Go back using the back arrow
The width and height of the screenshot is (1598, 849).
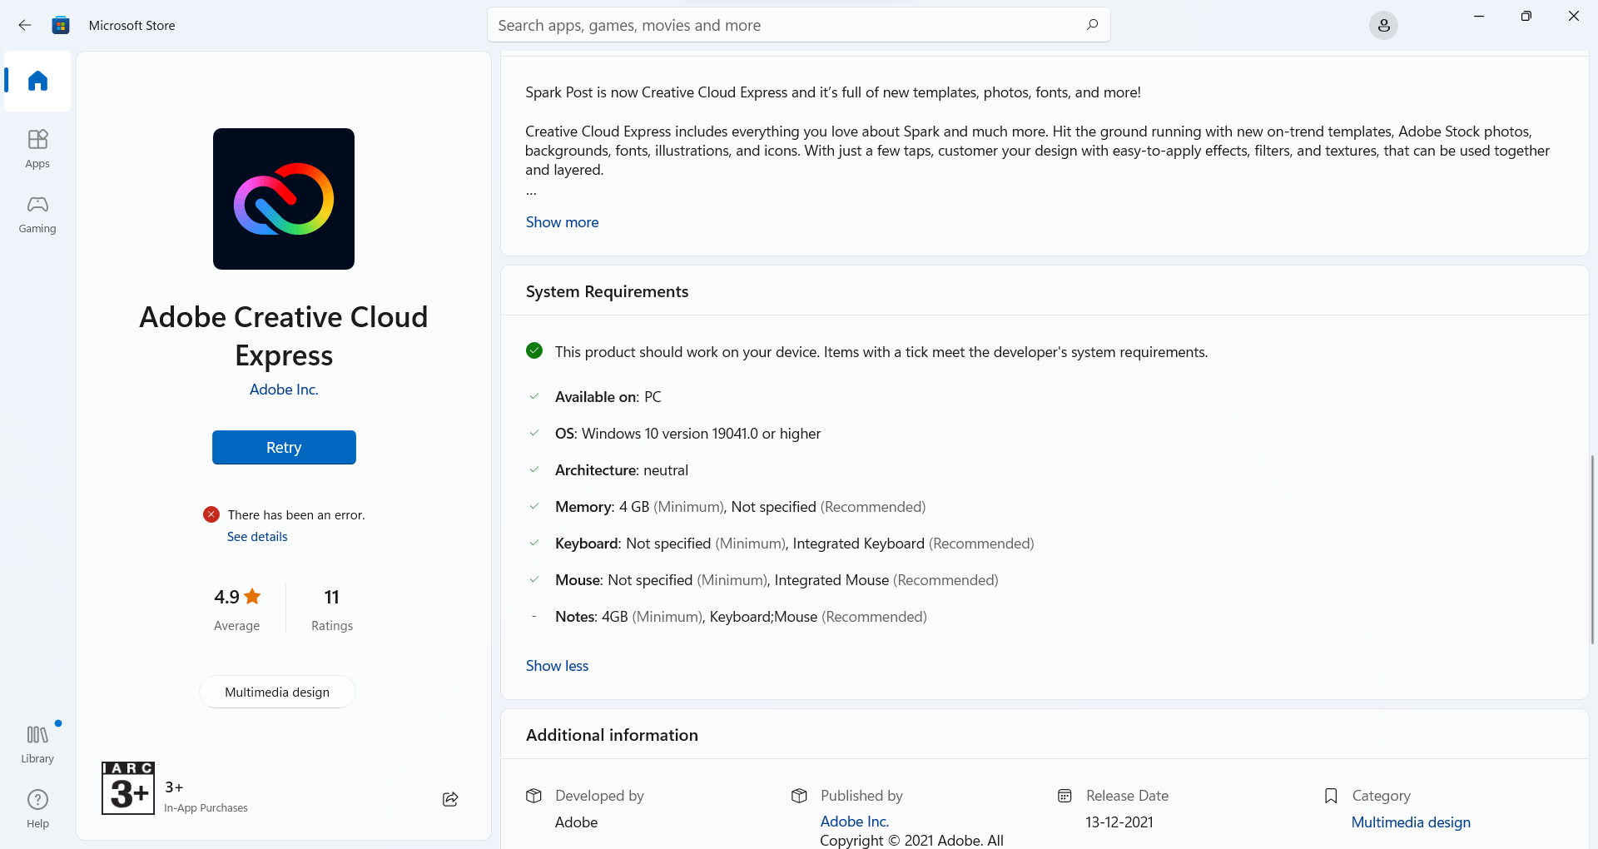coord(25,25)
